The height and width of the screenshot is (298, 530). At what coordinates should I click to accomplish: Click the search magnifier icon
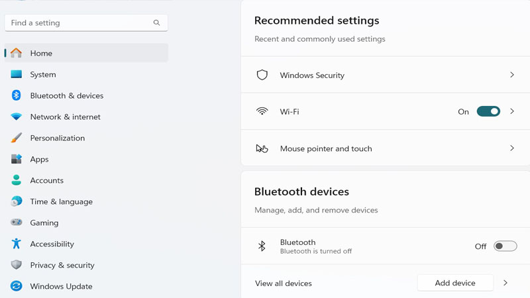coord(156,23)
